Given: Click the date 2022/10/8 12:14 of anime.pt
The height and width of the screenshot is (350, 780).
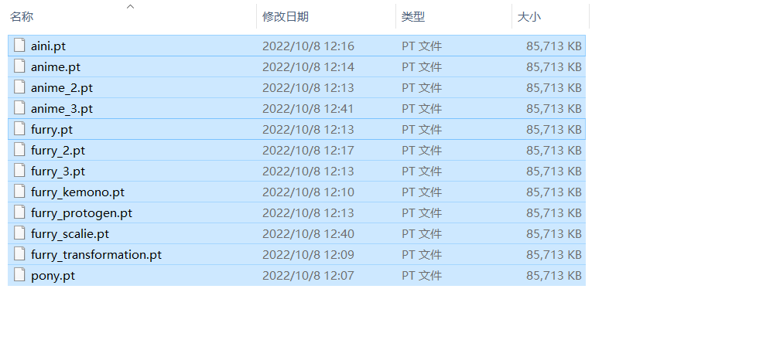Looking at the screenshot, I should [309, 67].
